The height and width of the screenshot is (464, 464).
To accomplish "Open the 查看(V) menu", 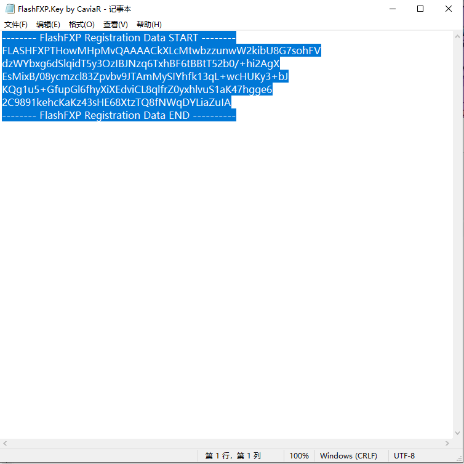I will tap(116, 24).
